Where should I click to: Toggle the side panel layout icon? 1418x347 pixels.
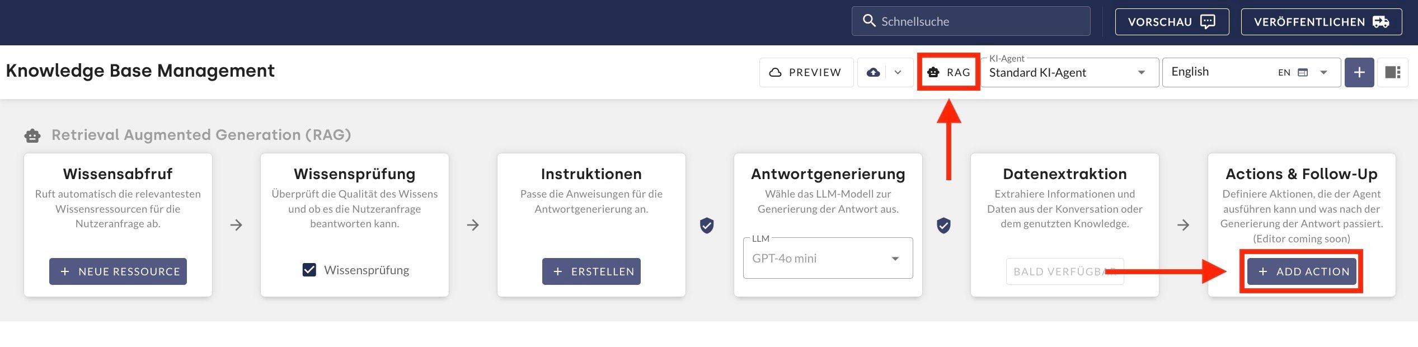1392,72
